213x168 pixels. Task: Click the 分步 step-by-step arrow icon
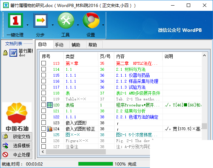coord(41,20)
